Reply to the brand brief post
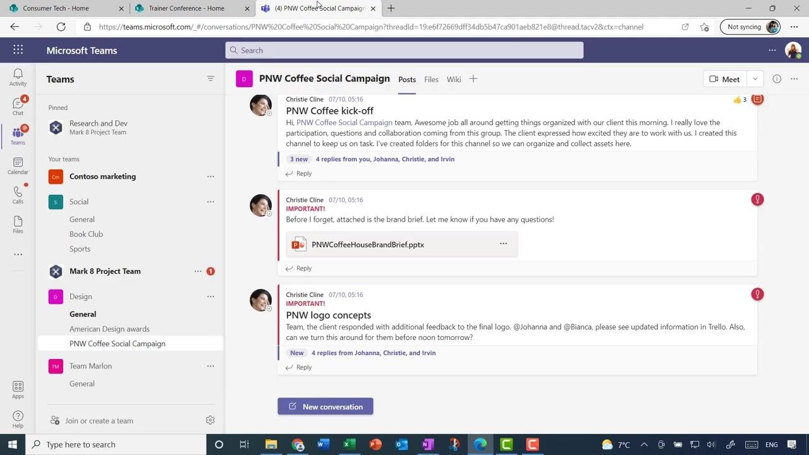The height and width of the screenshot is (455, 809). coord(298,268)
